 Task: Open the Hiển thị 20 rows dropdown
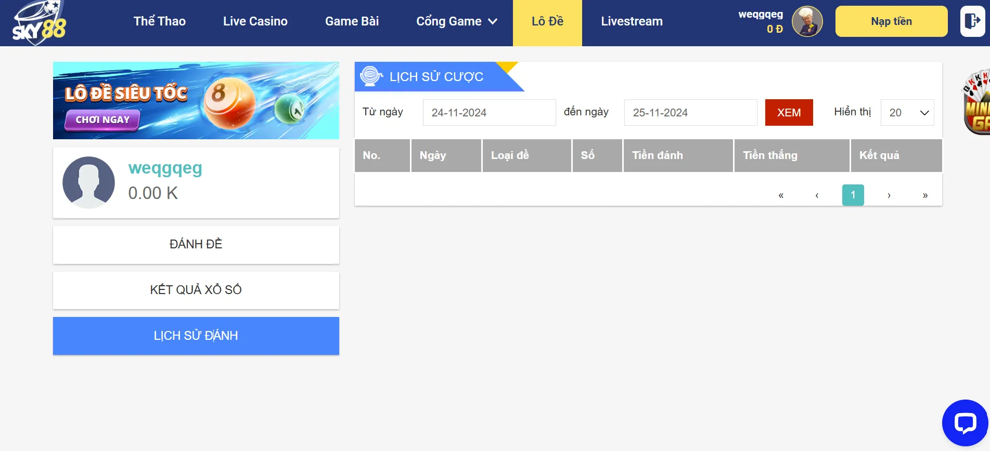[907, 112]
